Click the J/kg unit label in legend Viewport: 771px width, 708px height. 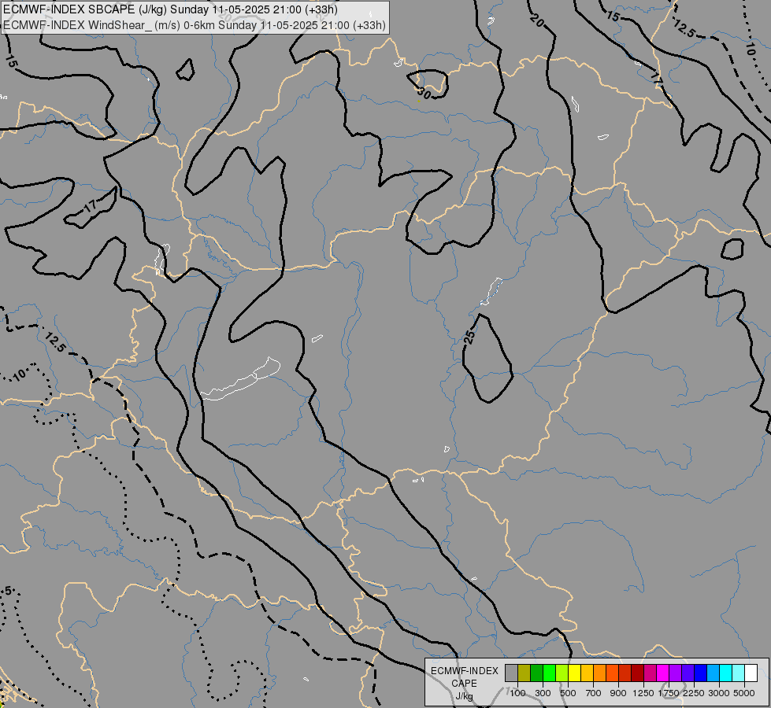[464, 696]
